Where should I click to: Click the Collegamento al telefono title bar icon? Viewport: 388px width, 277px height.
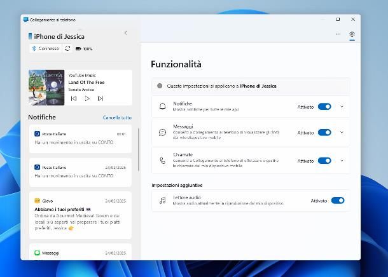[25, 20]
